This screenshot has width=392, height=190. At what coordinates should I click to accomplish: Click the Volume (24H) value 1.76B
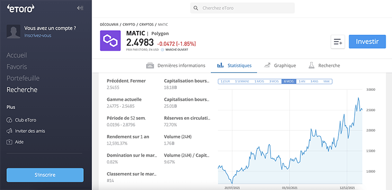169,144
